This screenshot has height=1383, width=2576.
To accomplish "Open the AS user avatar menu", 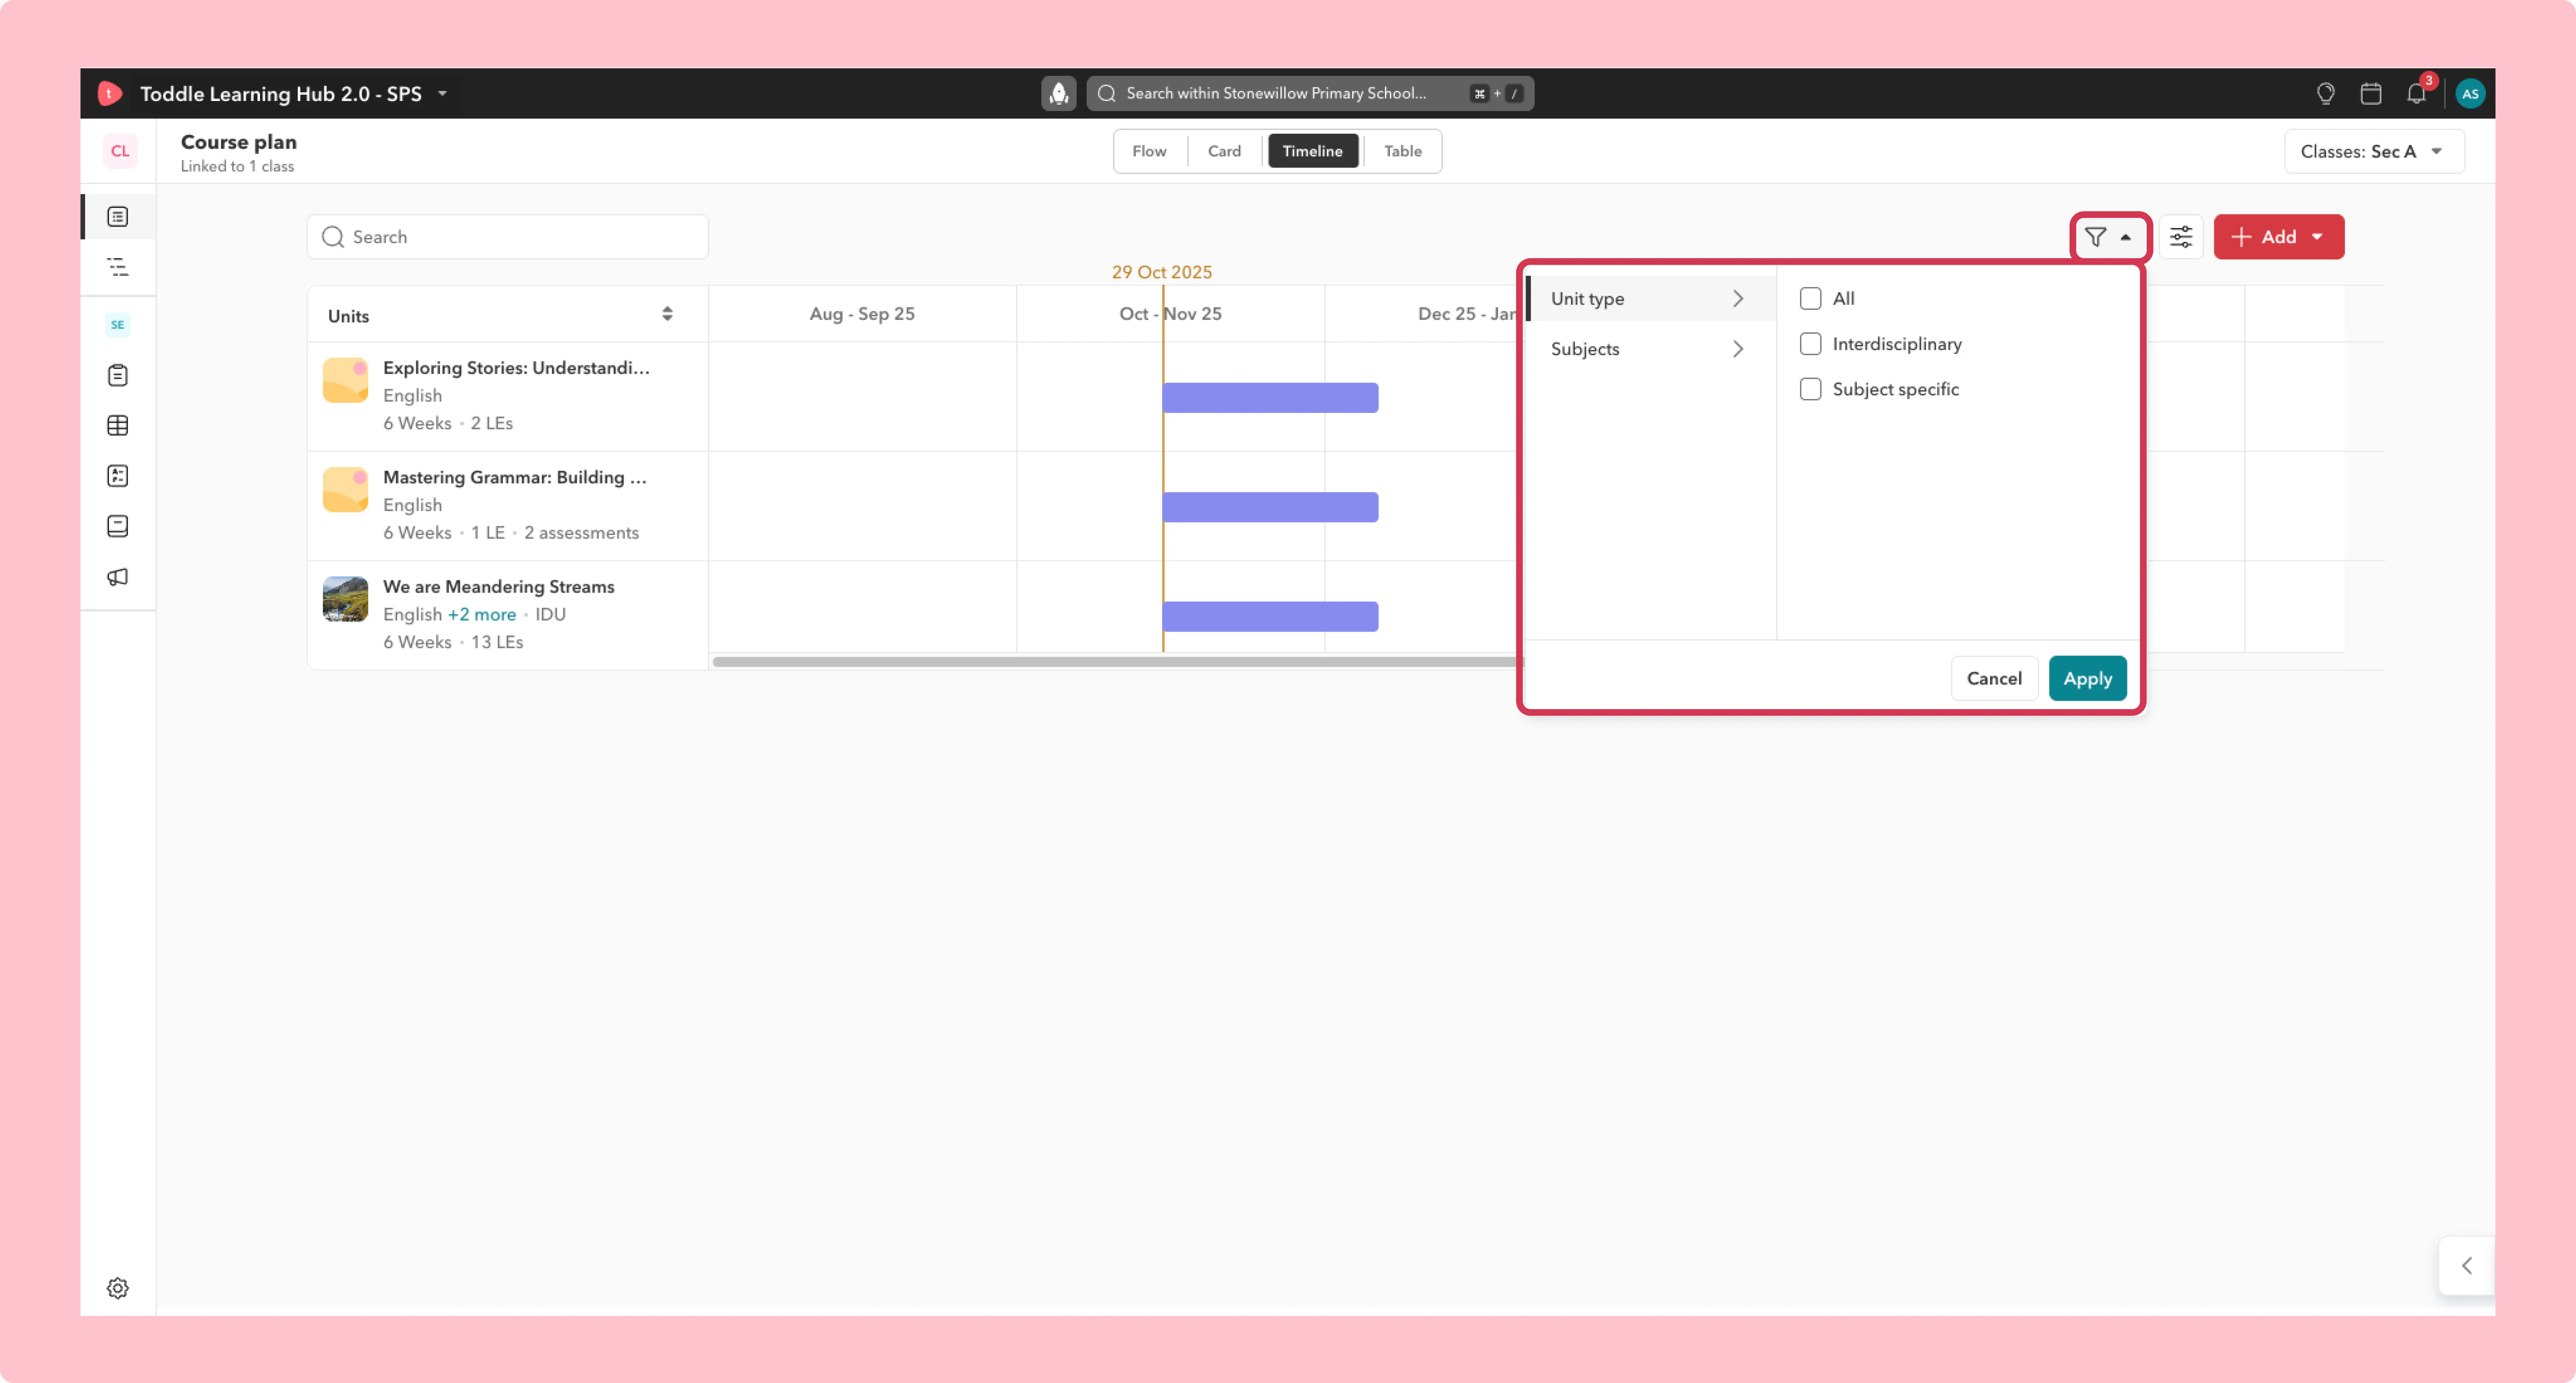I will click(x=2470, y=93).
